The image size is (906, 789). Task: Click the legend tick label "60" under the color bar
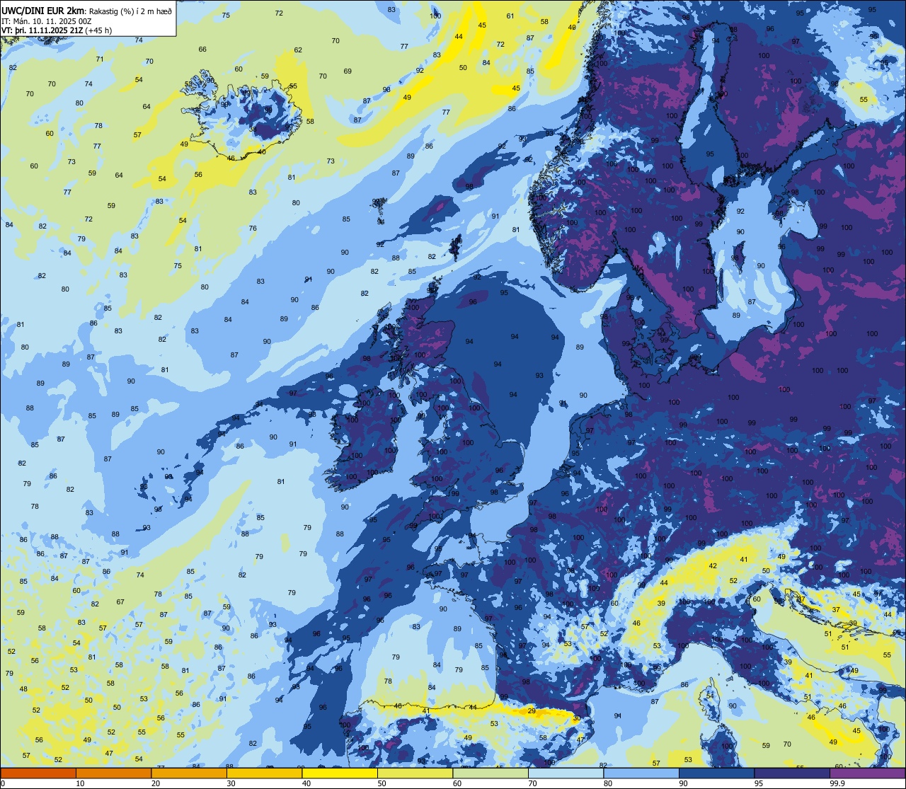click(x=457, y=783)
